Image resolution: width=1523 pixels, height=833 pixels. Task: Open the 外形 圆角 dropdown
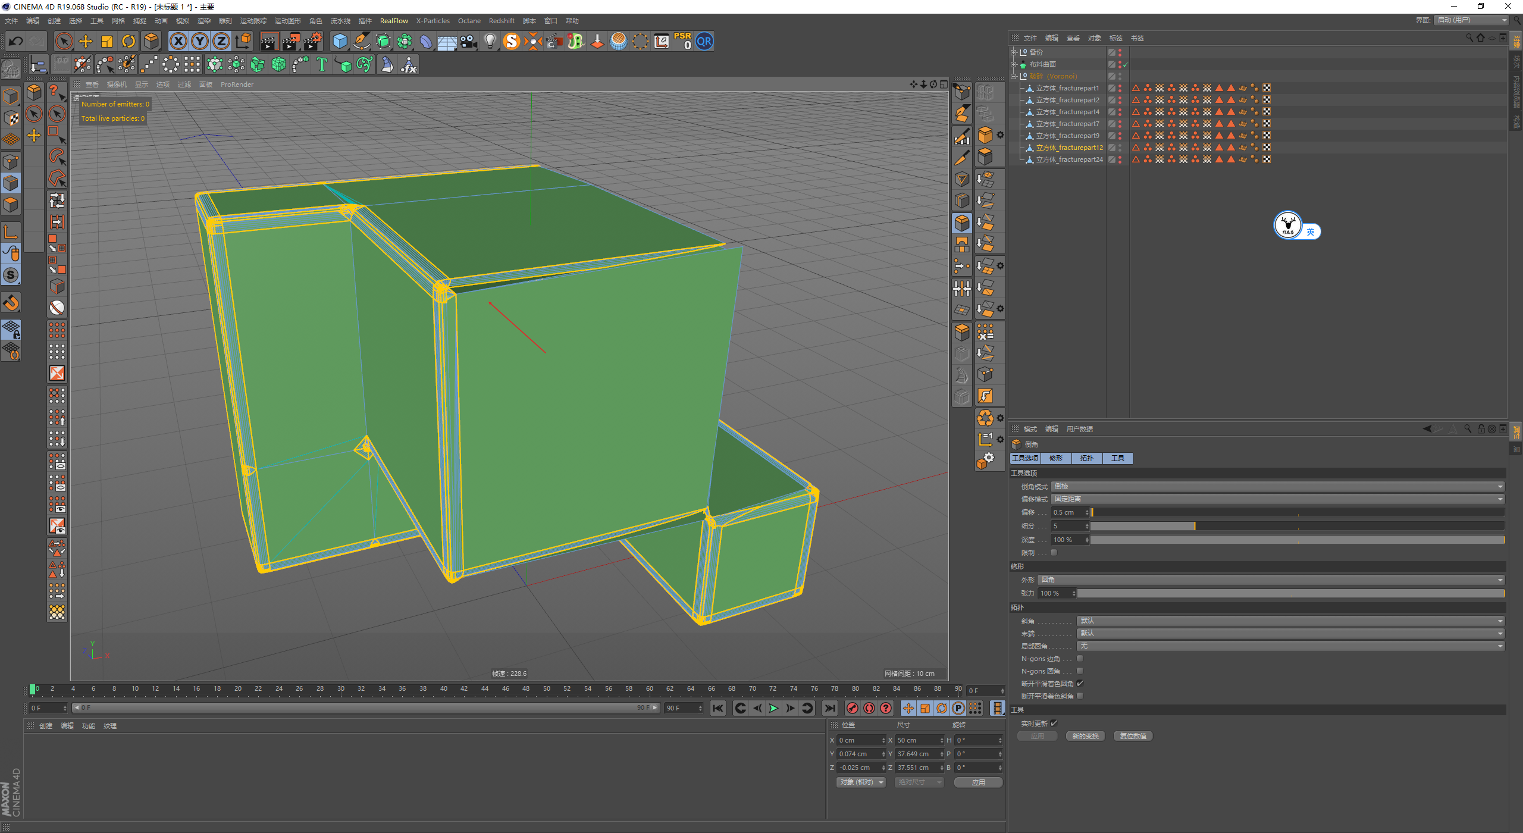tap(1270, 580)
